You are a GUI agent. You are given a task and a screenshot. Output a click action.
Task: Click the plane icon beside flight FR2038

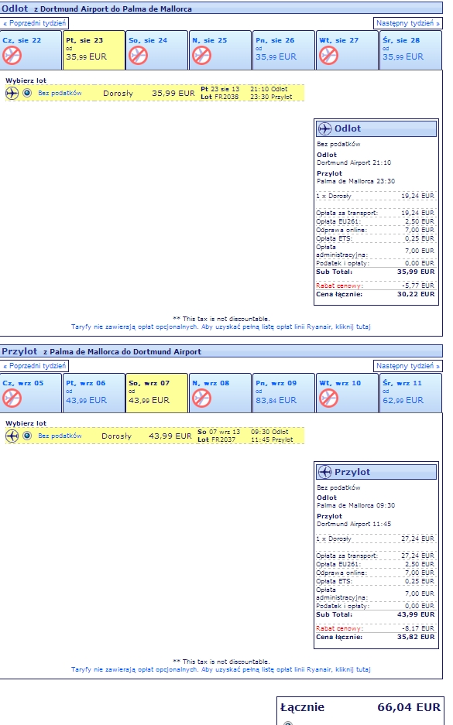[x=12, y=94]
